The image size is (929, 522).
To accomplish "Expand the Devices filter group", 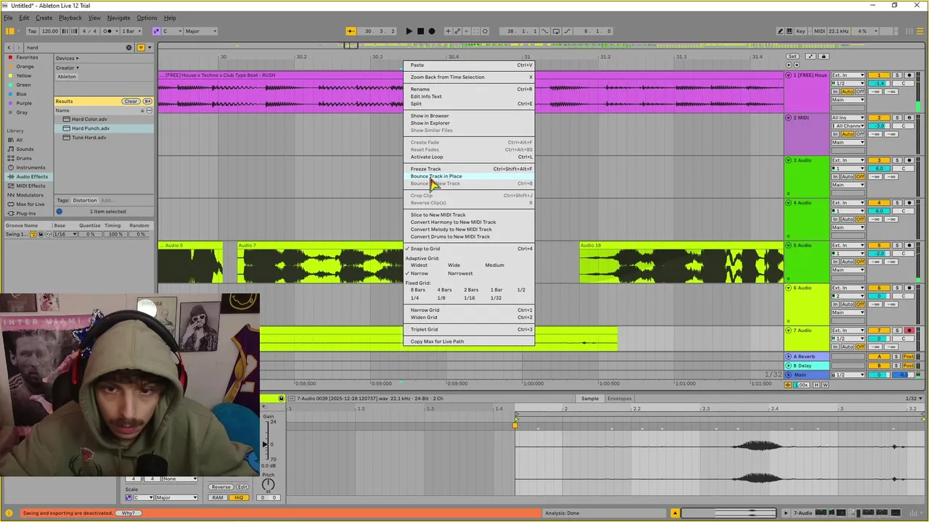I will click(67, 58).
